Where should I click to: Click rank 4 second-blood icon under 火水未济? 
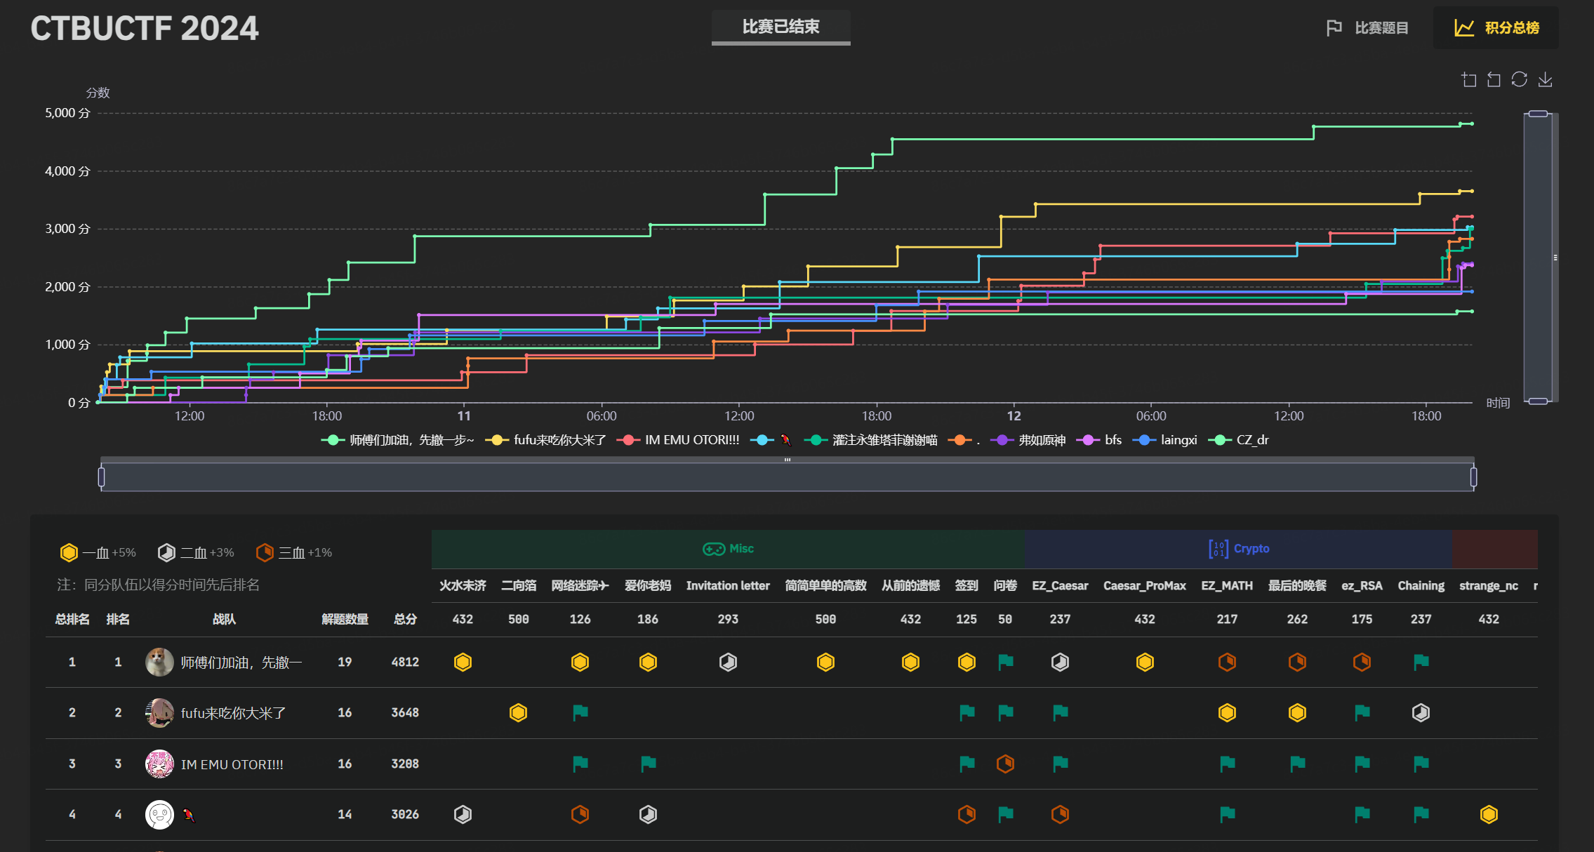pos(463,814)
